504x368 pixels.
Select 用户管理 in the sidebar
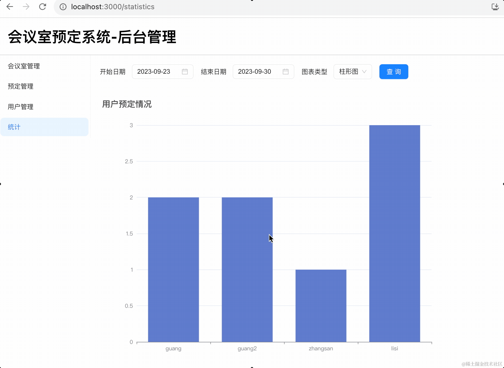[20, 107]
